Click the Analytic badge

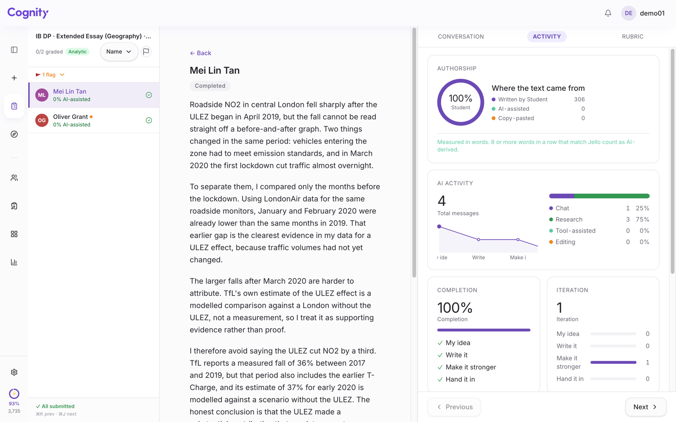78,51
